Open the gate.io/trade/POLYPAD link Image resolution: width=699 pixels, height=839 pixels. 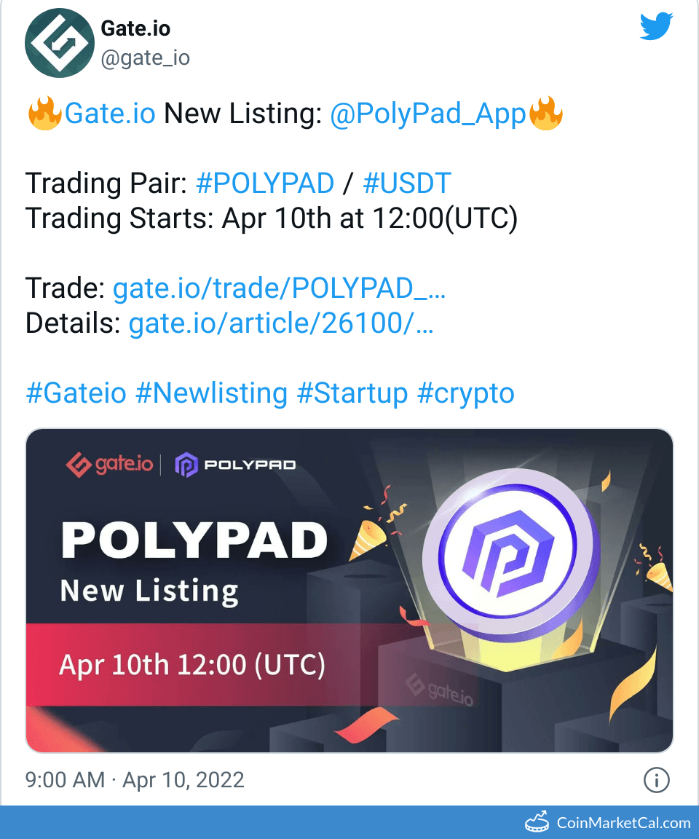pyautogui.click(x=279, y=289)
